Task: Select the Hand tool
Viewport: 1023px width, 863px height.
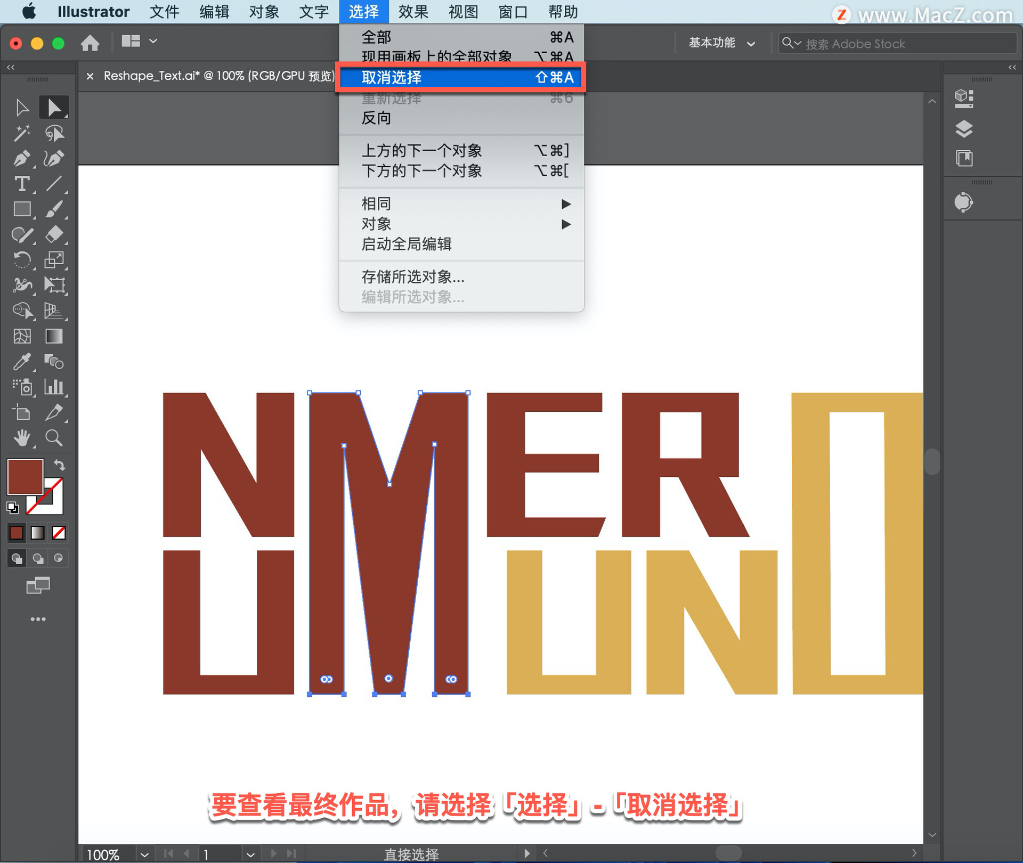Action: [x=22, y=438]
